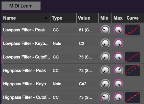Image resolution: width=144 pixels, height=104 pixels.
Task: Open the 72 (S... value dropdown
Action: click(88, 71)
